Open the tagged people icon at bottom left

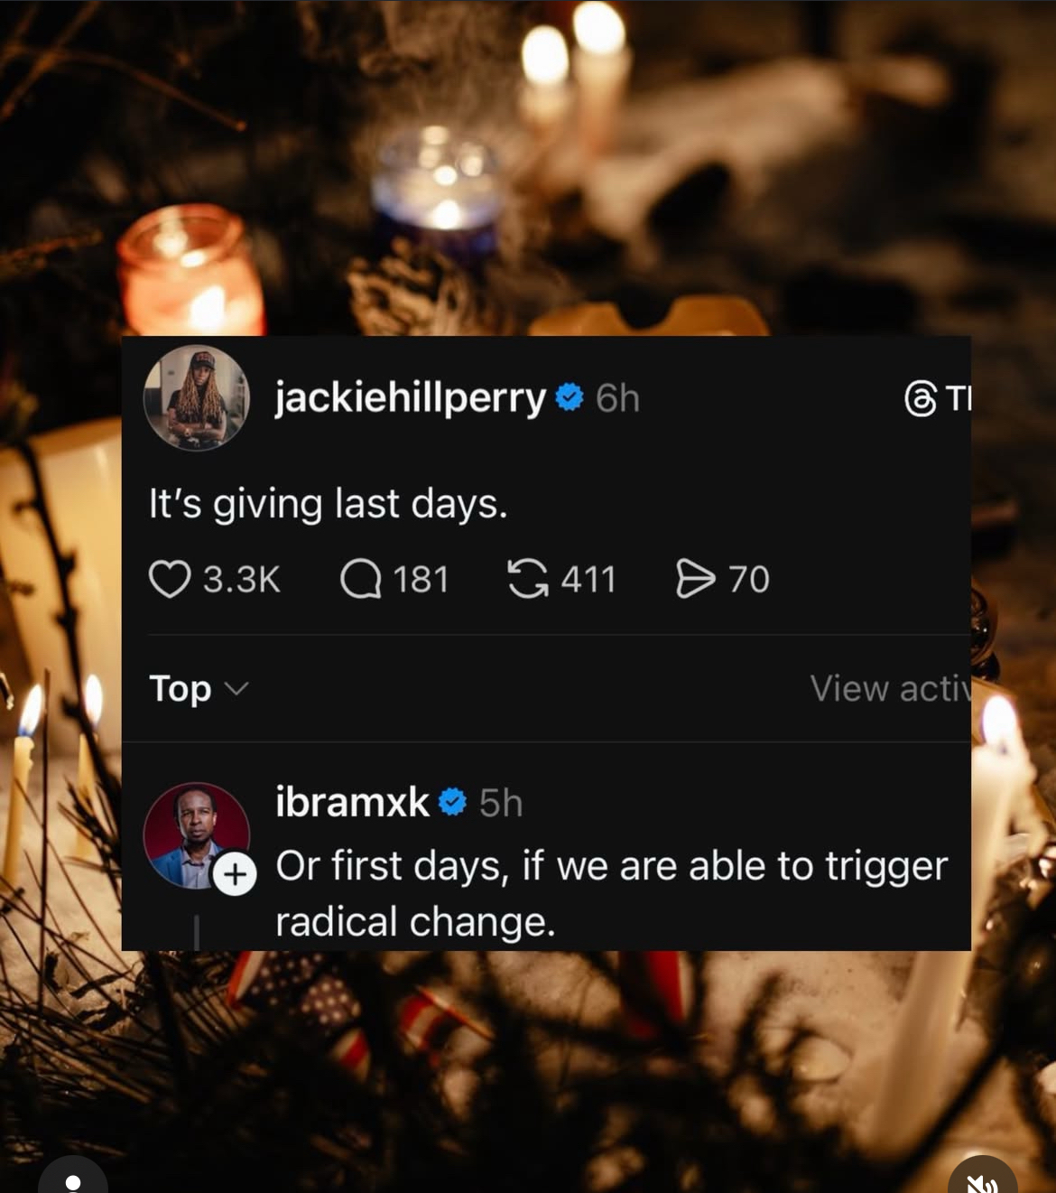click(x=73, y=1179)
